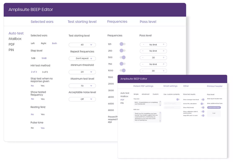Viewport: 233px width, 162px height.
Task: Toggle the 125 Hz frequency switch
Action: pos(122,44)
